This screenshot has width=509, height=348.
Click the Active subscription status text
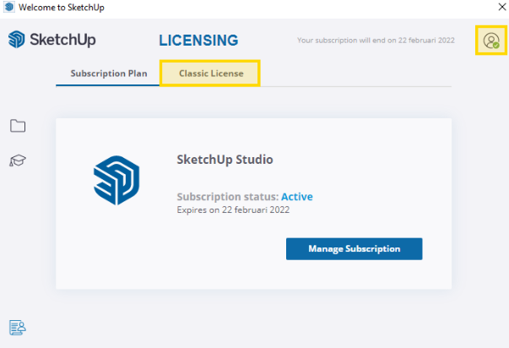tap(297, 197)
